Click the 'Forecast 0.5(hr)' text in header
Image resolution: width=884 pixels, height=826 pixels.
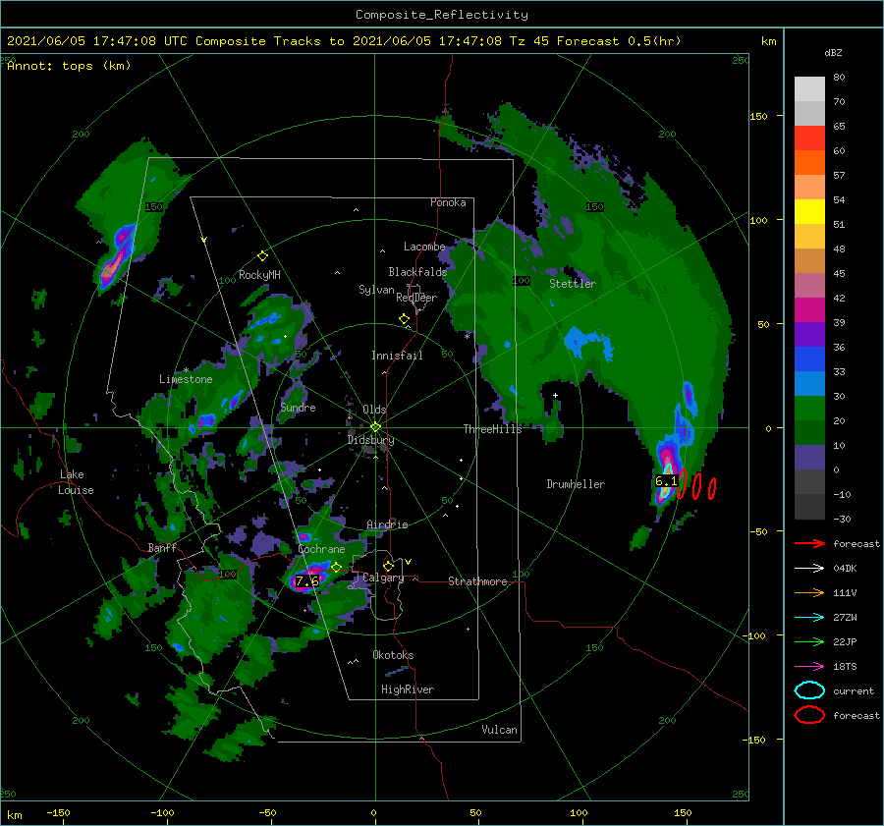coord(619,41)
